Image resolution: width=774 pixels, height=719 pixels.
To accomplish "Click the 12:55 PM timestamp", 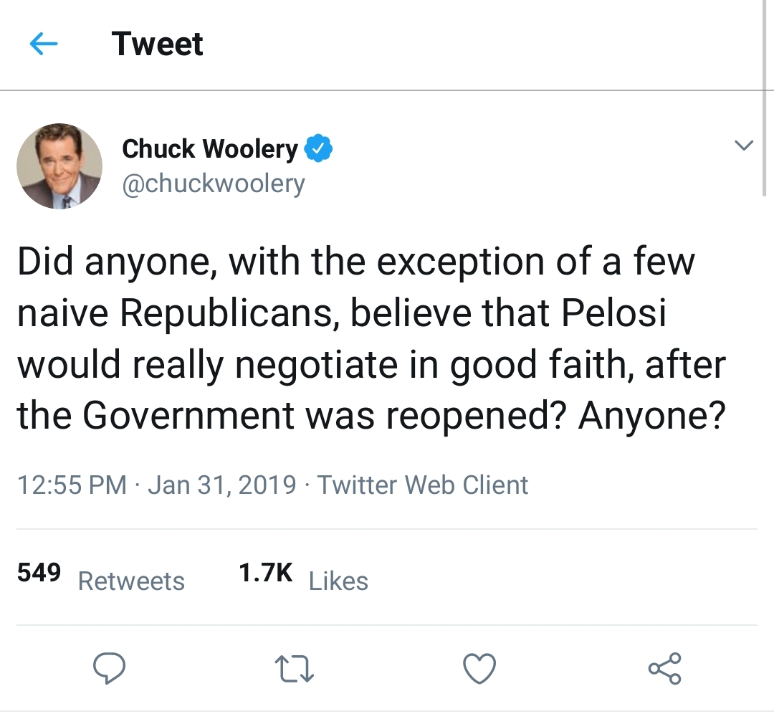I will click(72, 485).
